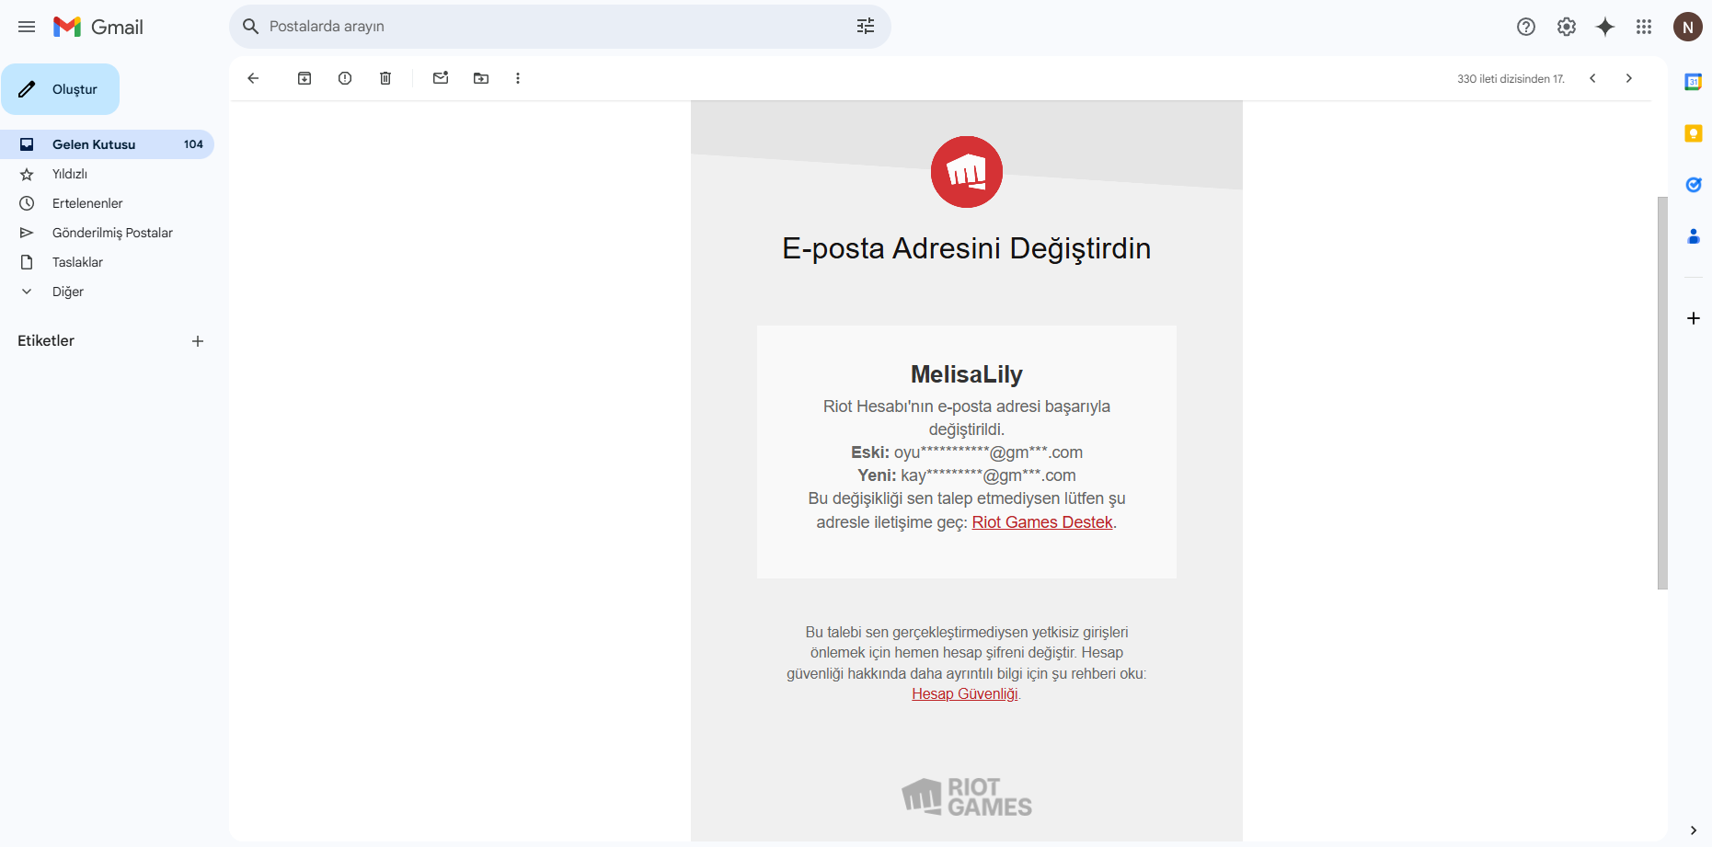
Task: Go to the older message arrow
Action: (x=1629, y=78)
